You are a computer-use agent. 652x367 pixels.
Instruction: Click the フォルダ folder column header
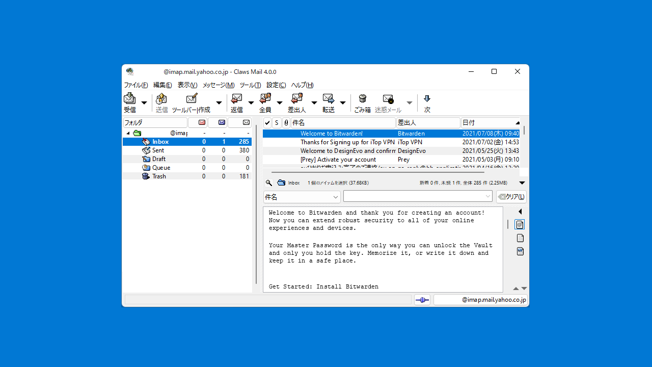155,123
